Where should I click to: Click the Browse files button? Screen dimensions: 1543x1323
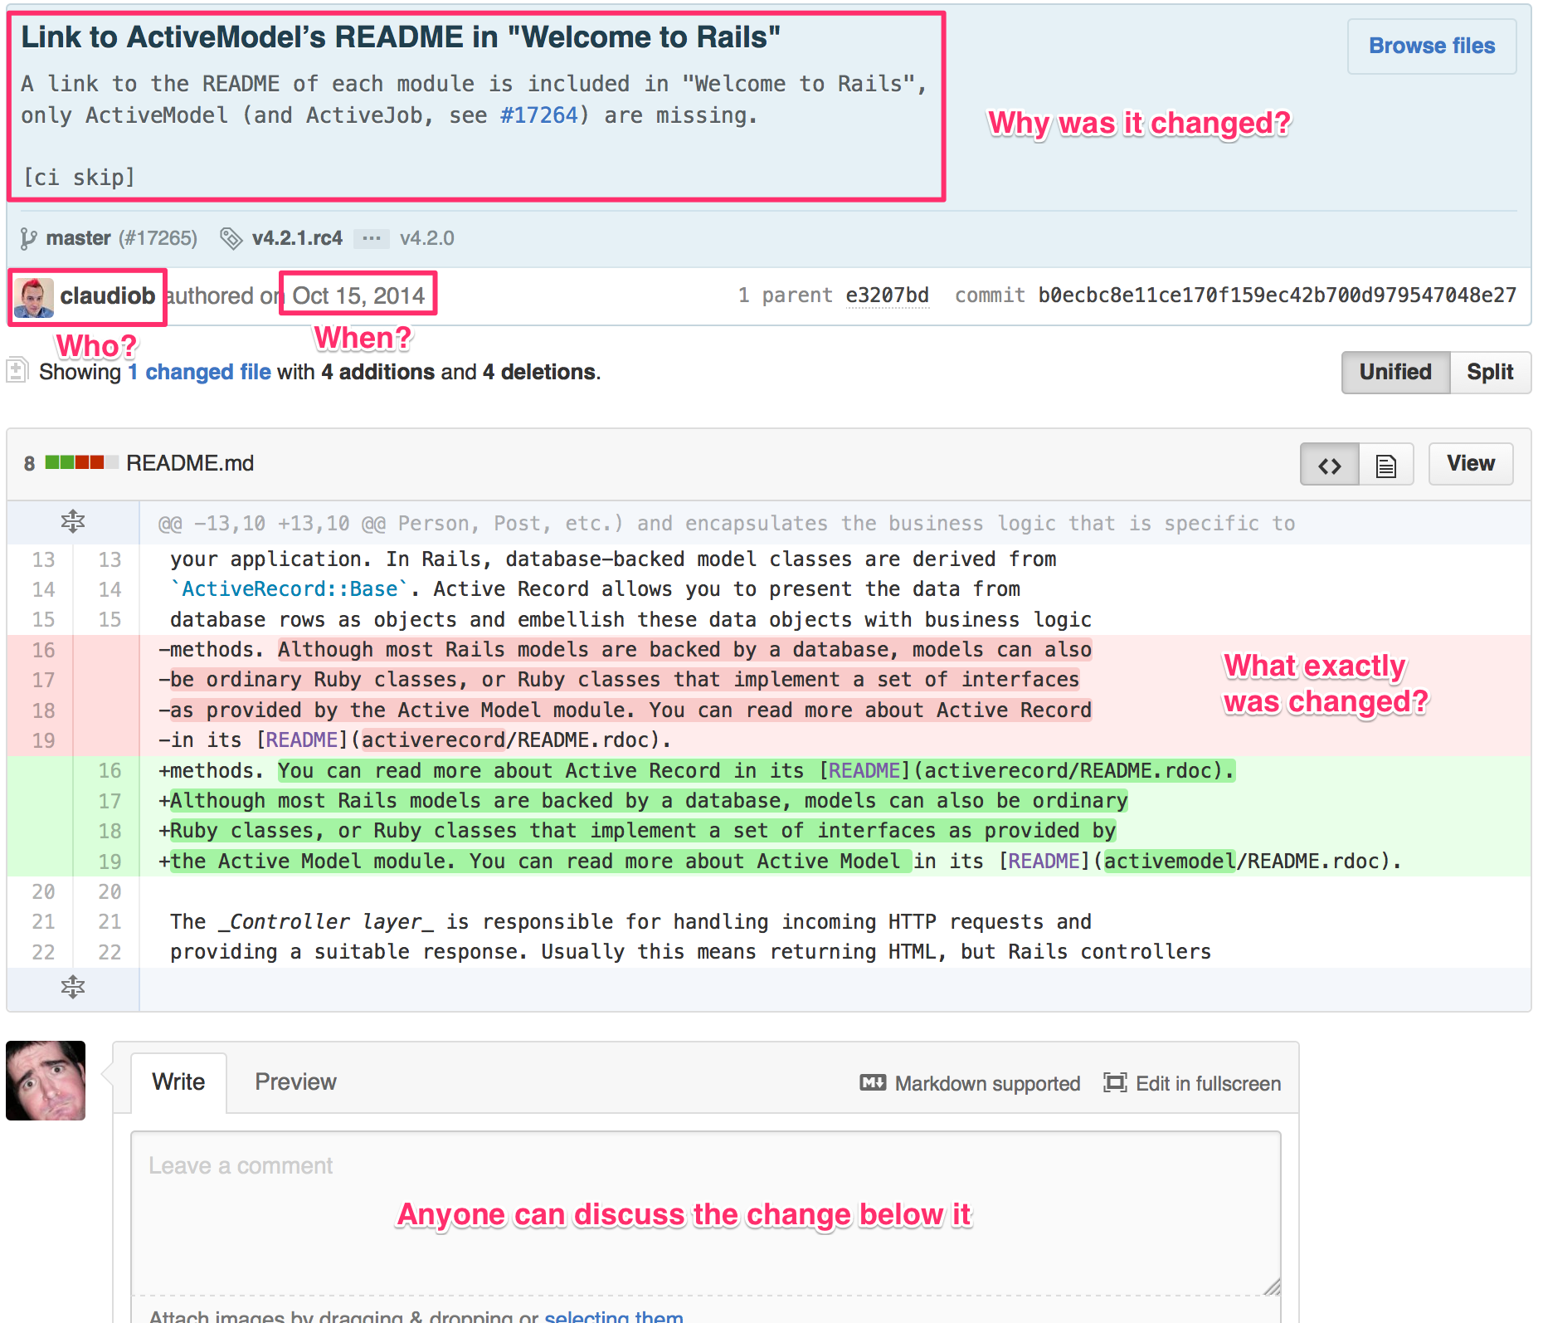[1432, 46]
